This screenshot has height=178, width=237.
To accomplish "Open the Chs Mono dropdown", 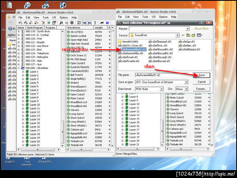I will click(186, 89).
